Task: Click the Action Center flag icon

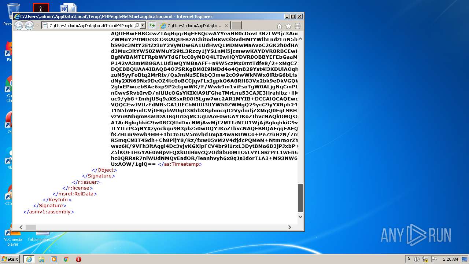Action: (434, 259)
